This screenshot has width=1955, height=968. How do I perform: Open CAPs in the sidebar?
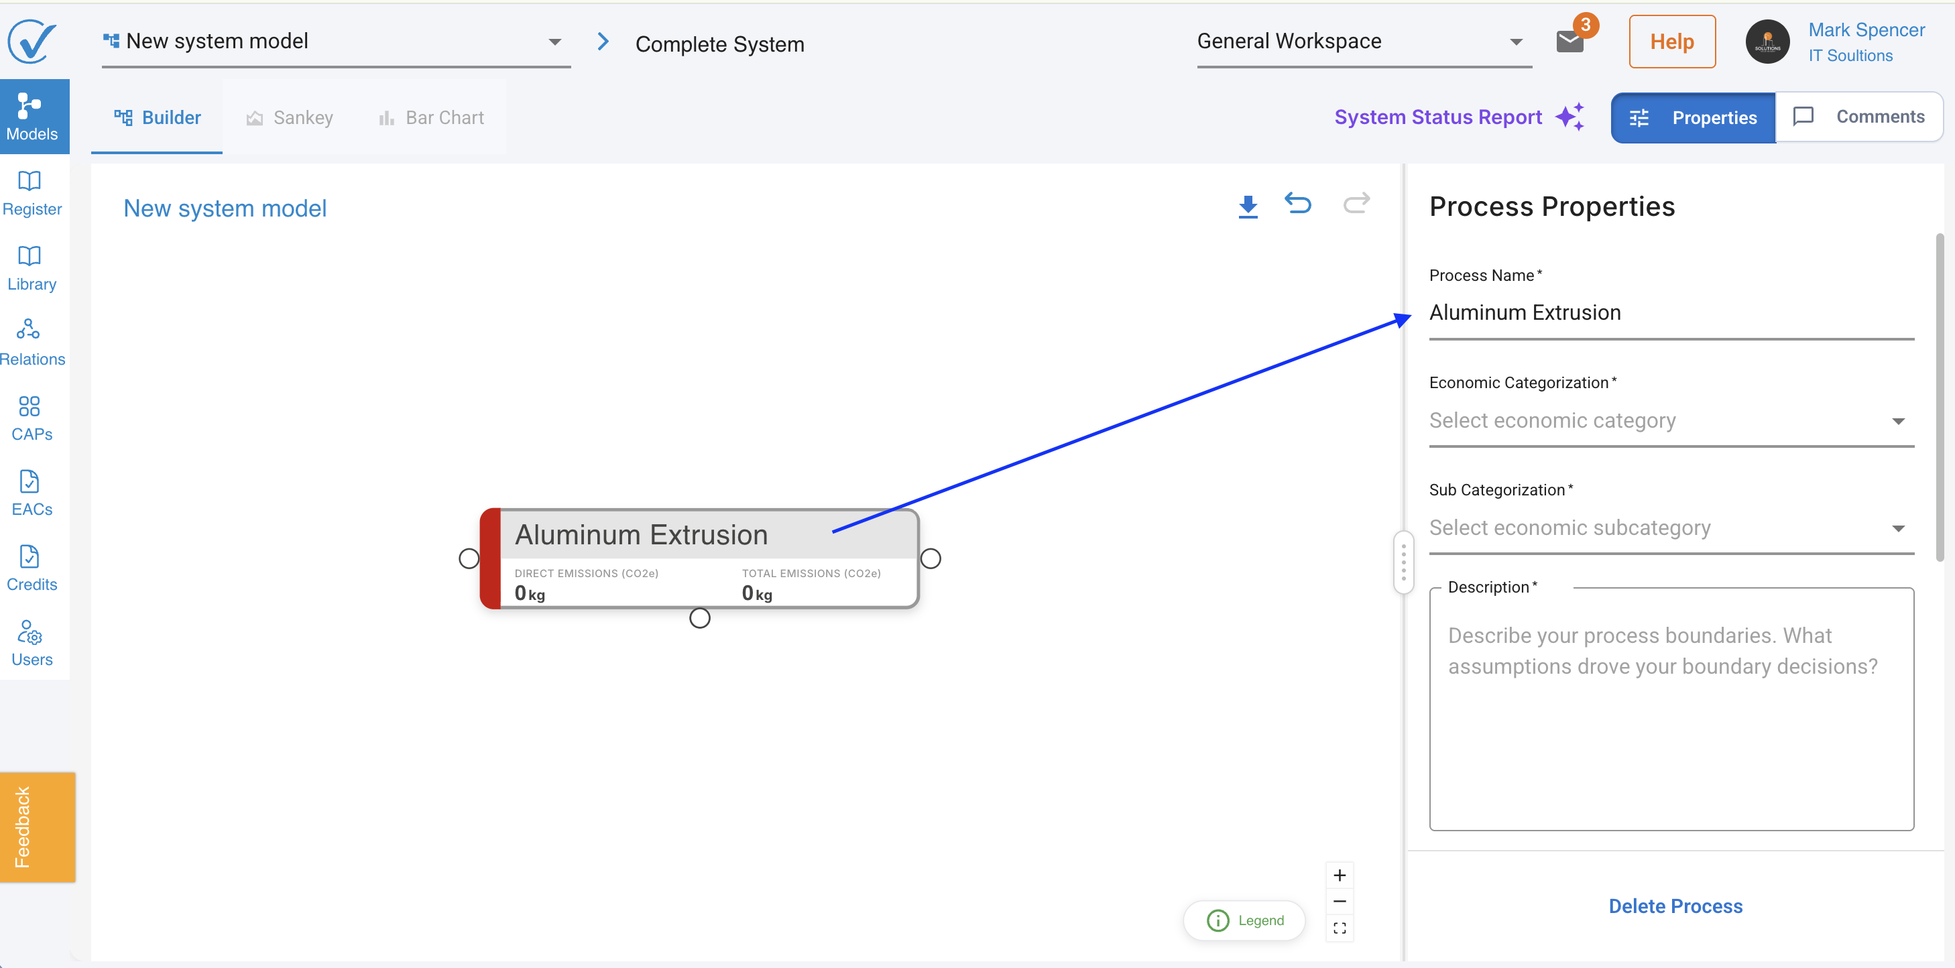point(32,417)
